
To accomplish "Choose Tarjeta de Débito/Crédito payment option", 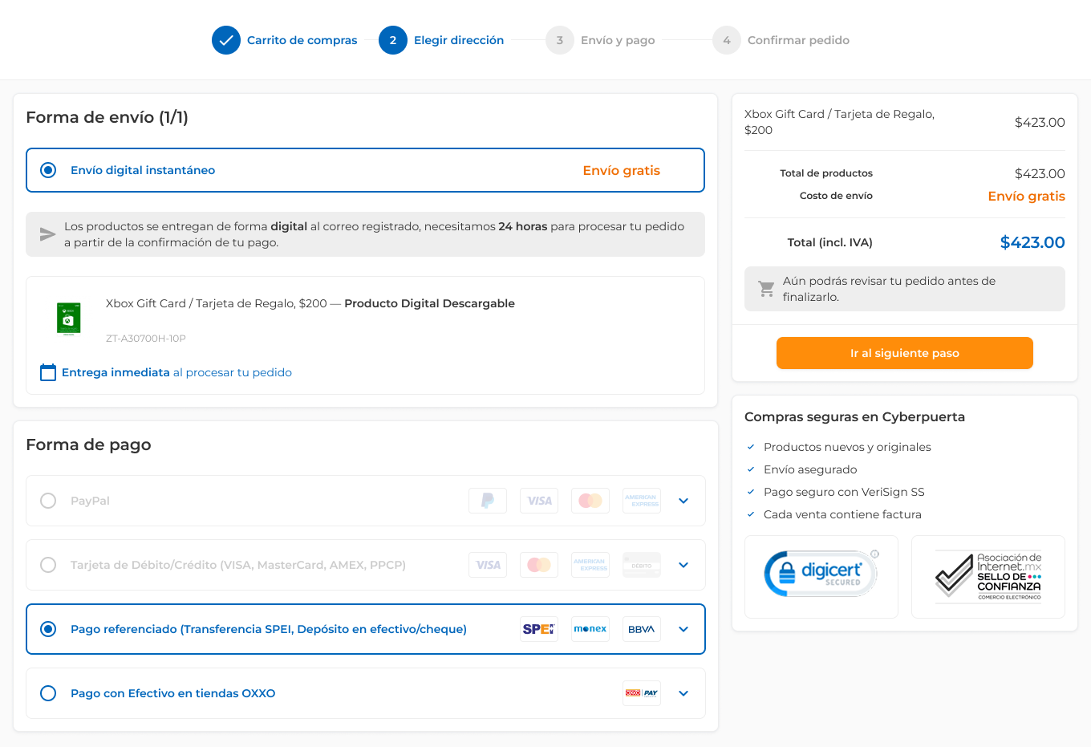I will [48, 565].
